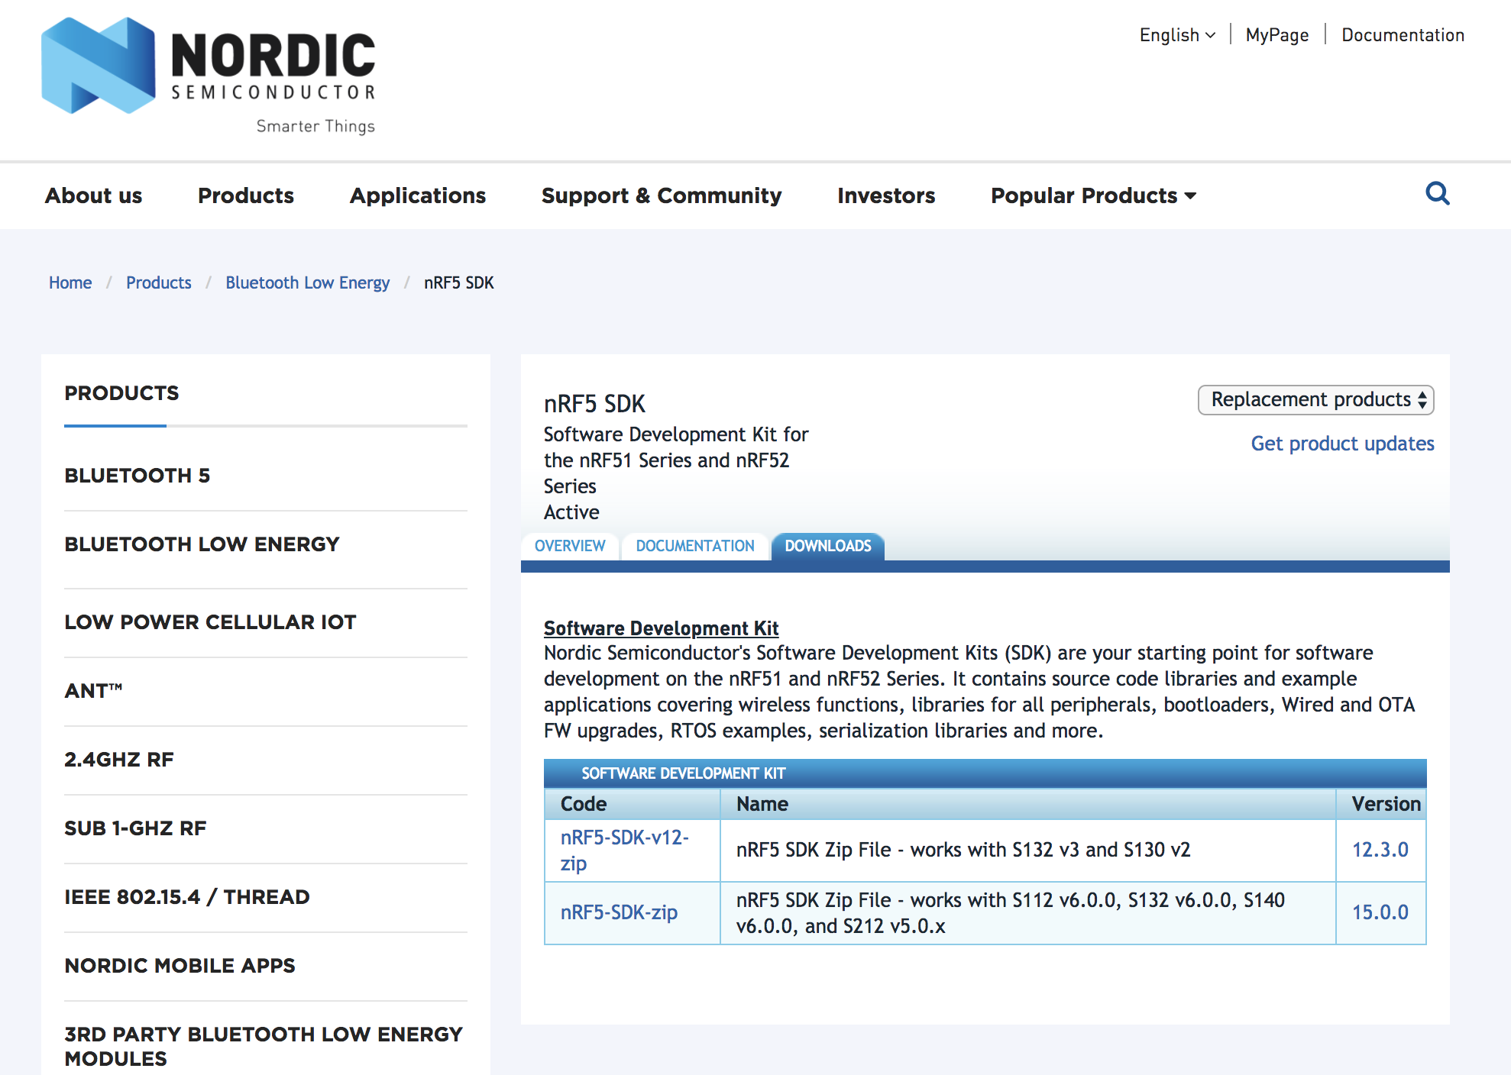Screen dimensions: 1511x1075
Task: Open the Applications menu item
Action: point(418,195)
